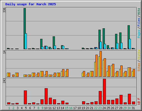Click the day label "21"
The image size is (142, 111).
click(x=92, y=108)
